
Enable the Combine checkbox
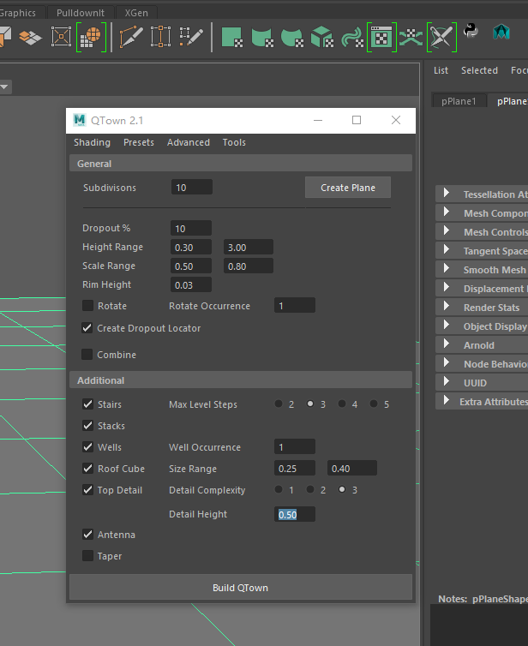click(87, 355)
